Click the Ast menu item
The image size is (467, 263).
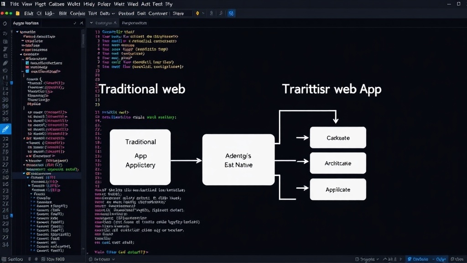pos(145,4)
